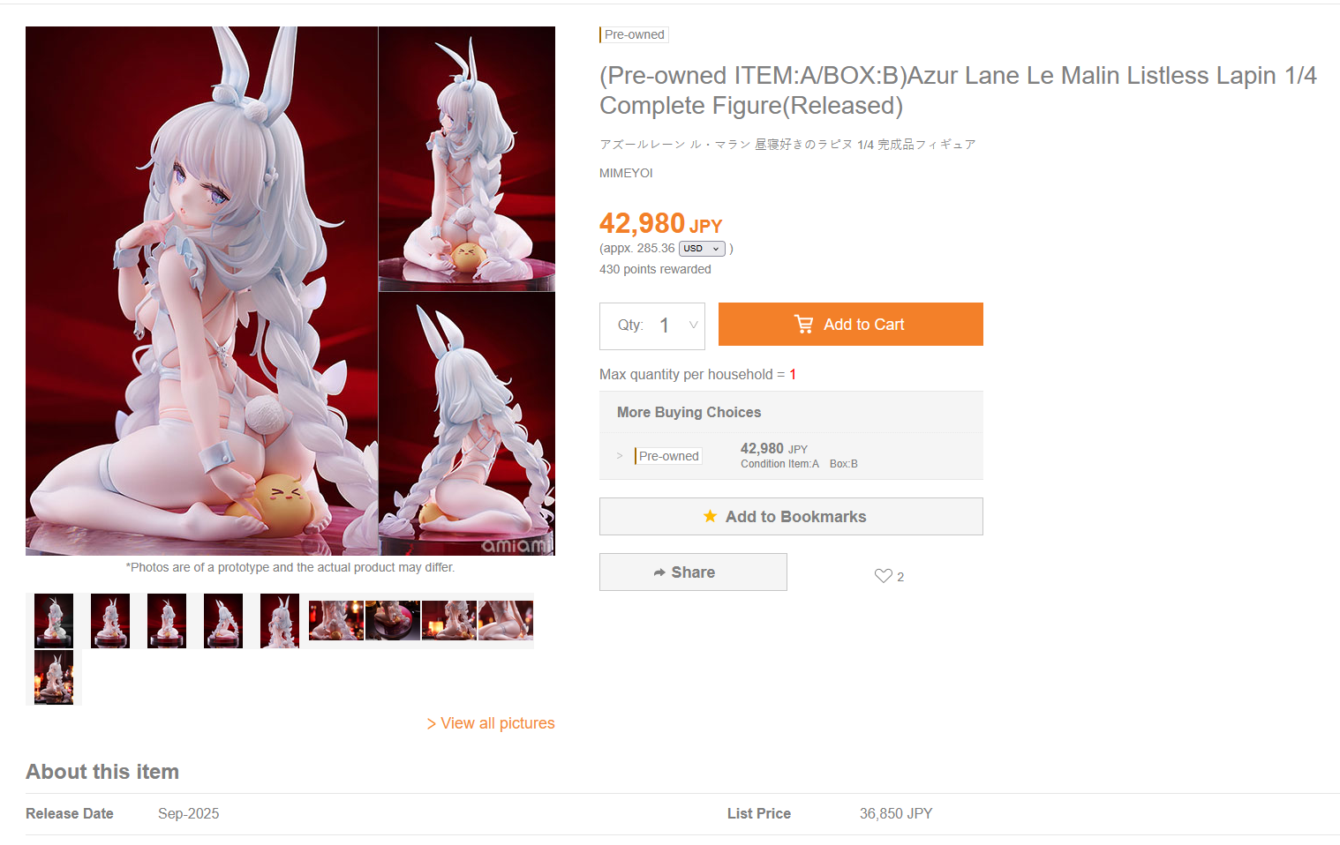
Task: Click the top-right back view photo
Action: pos(467,159)
